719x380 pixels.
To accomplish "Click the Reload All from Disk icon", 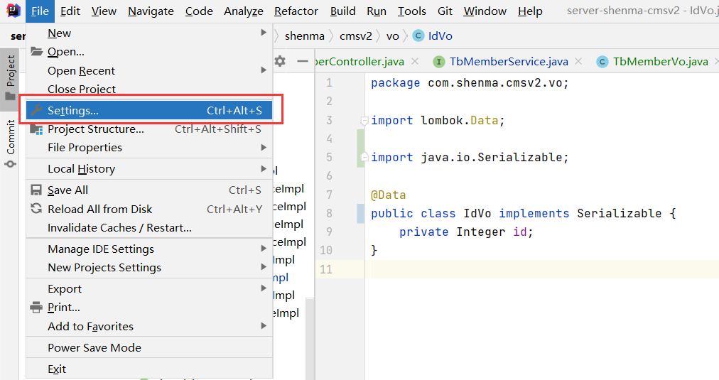I will pos(36,209).
